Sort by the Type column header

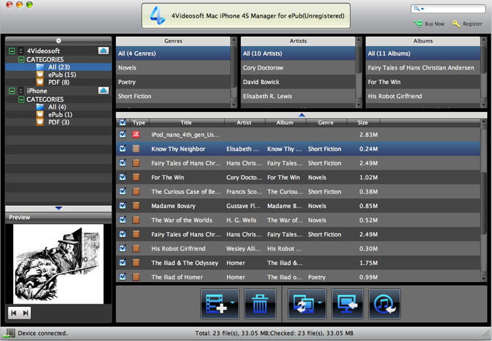coord(138,123)
